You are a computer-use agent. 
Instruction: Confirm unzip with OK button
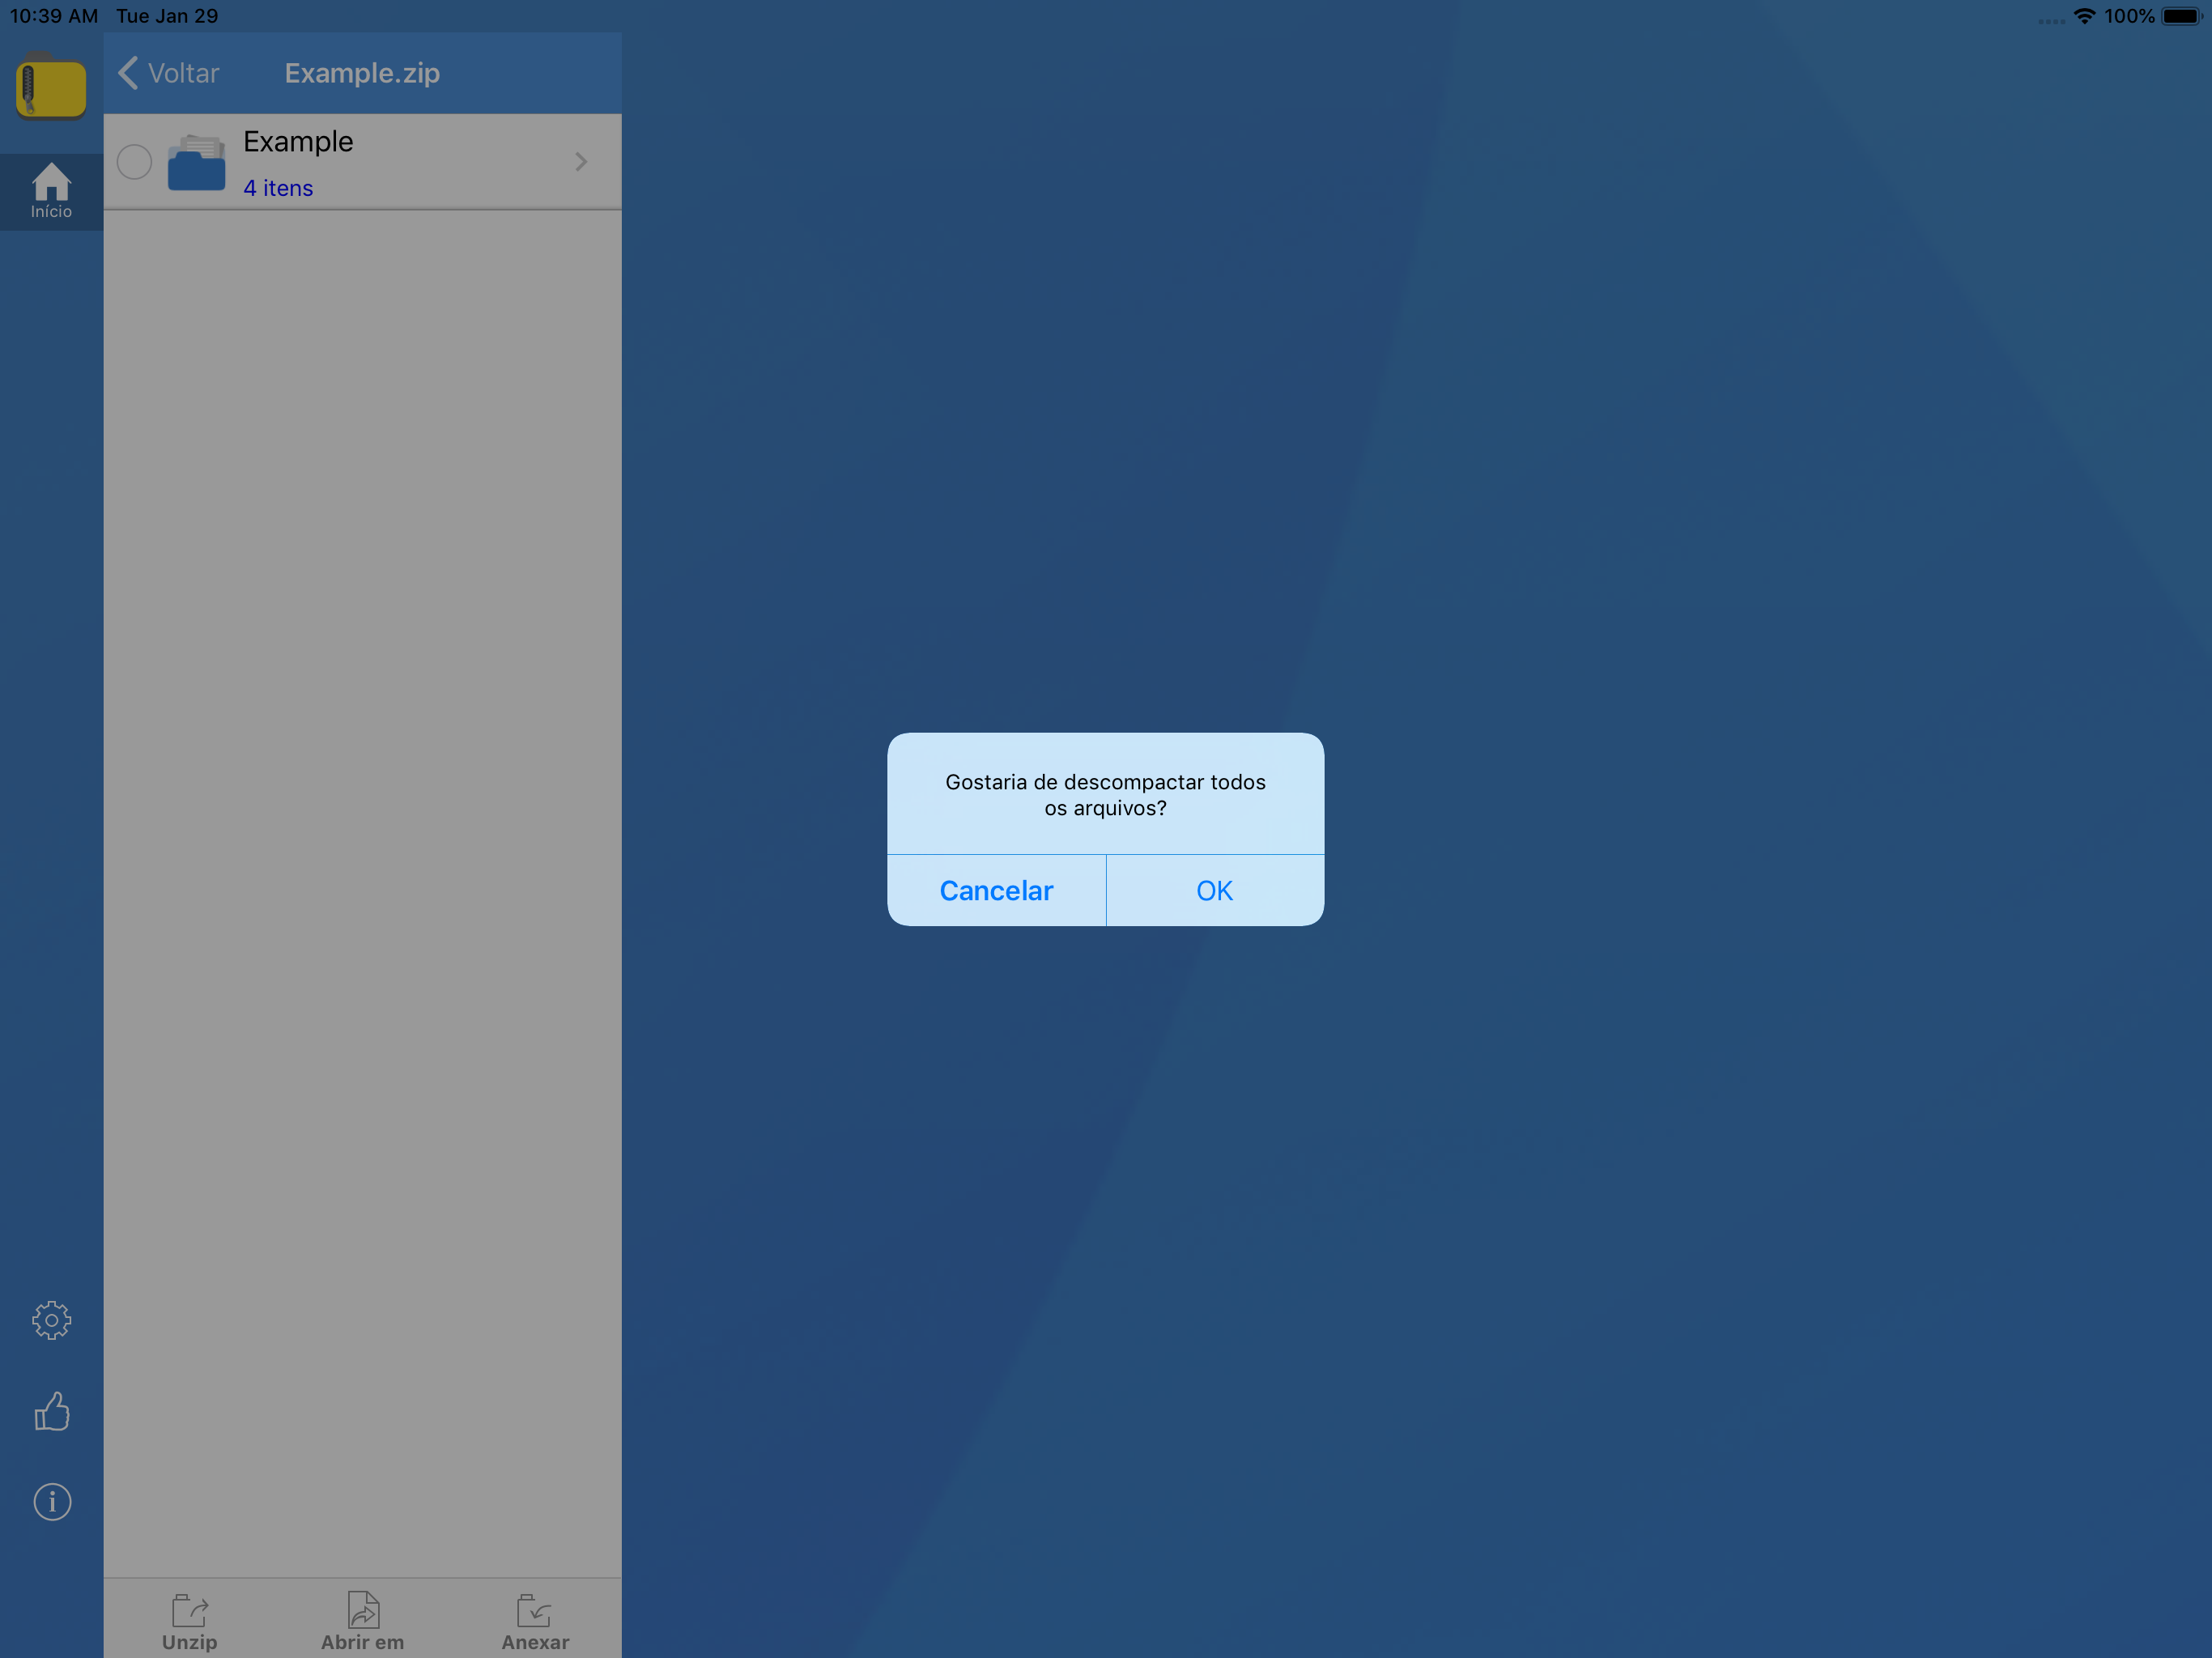coord(1214,890)
